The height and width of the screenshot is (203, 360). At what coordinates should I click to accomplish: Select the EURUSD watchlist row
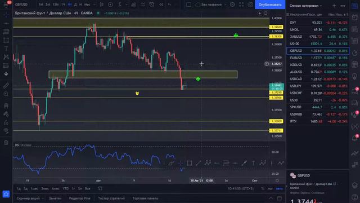point(318,58)
